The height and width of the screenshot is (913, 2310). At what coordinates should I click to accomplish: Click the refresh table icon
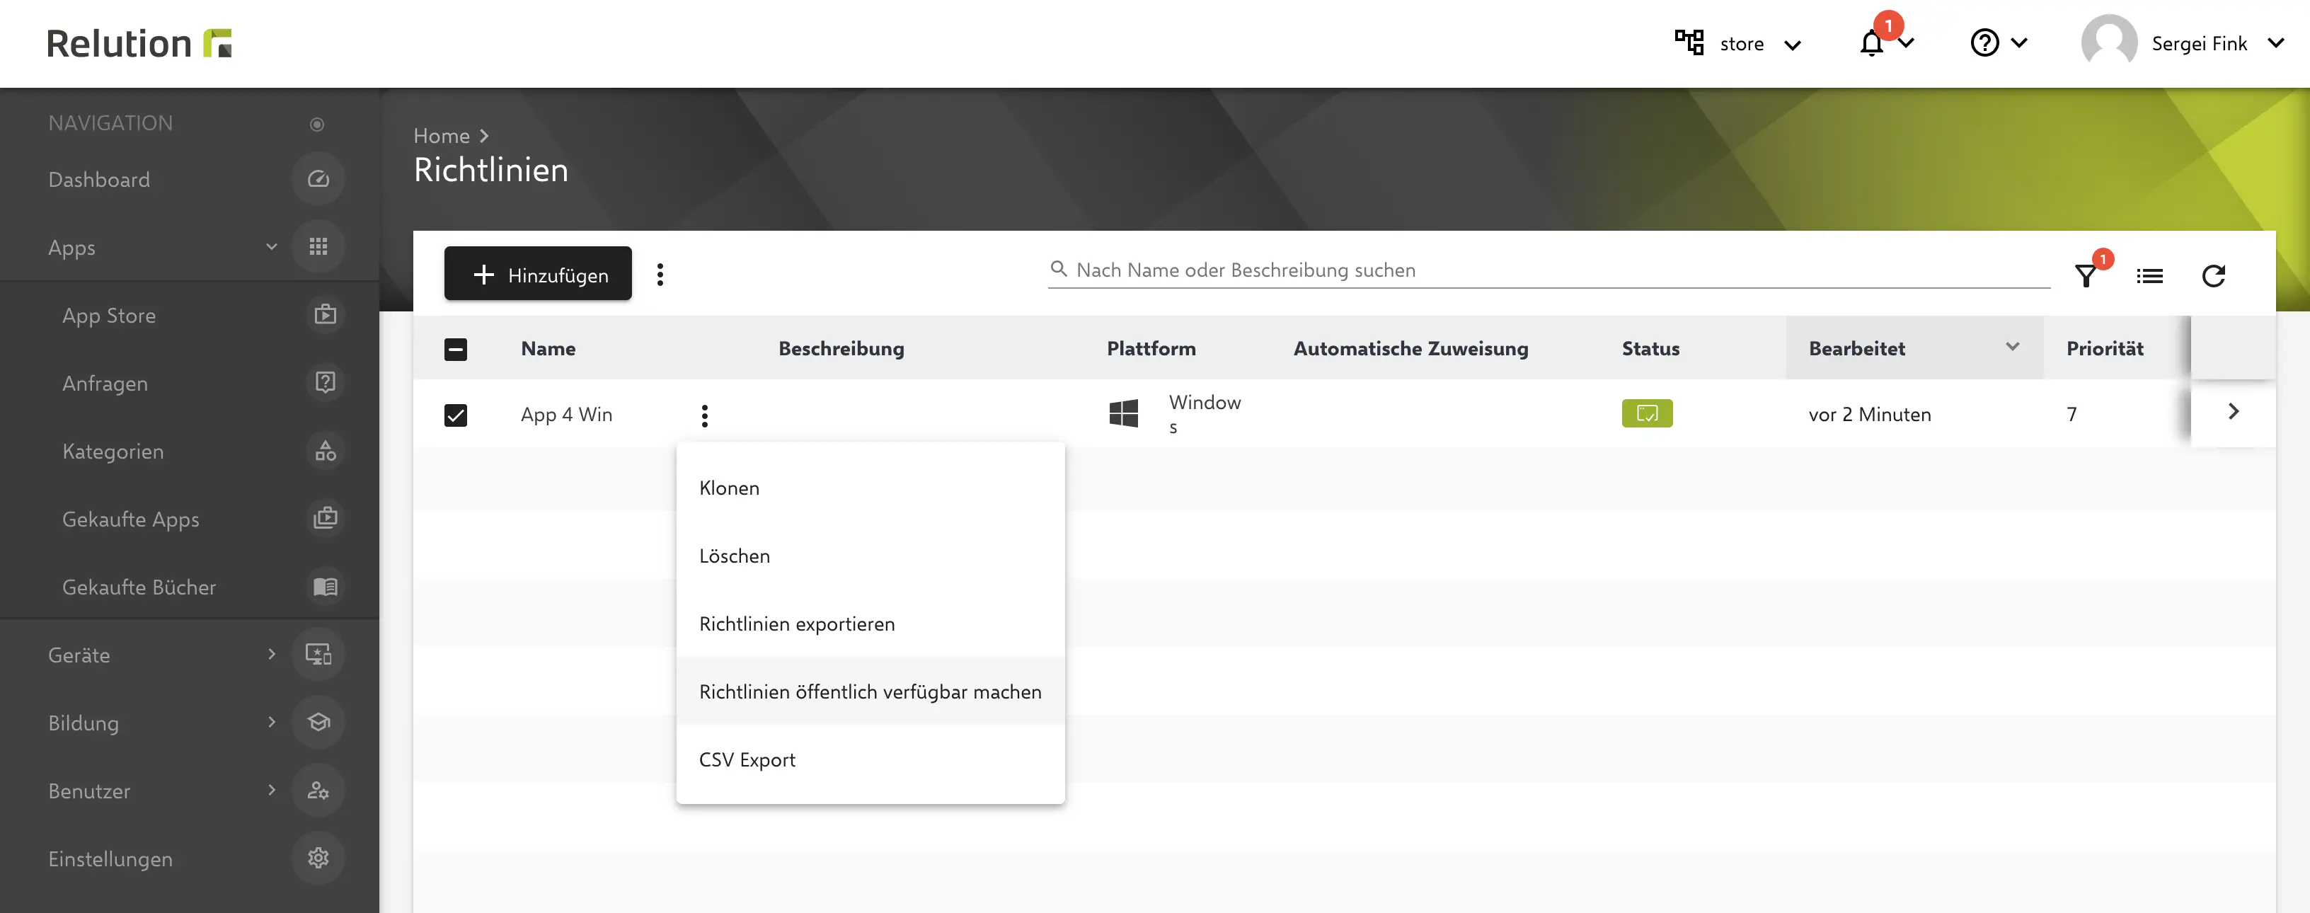point(2213,275)
